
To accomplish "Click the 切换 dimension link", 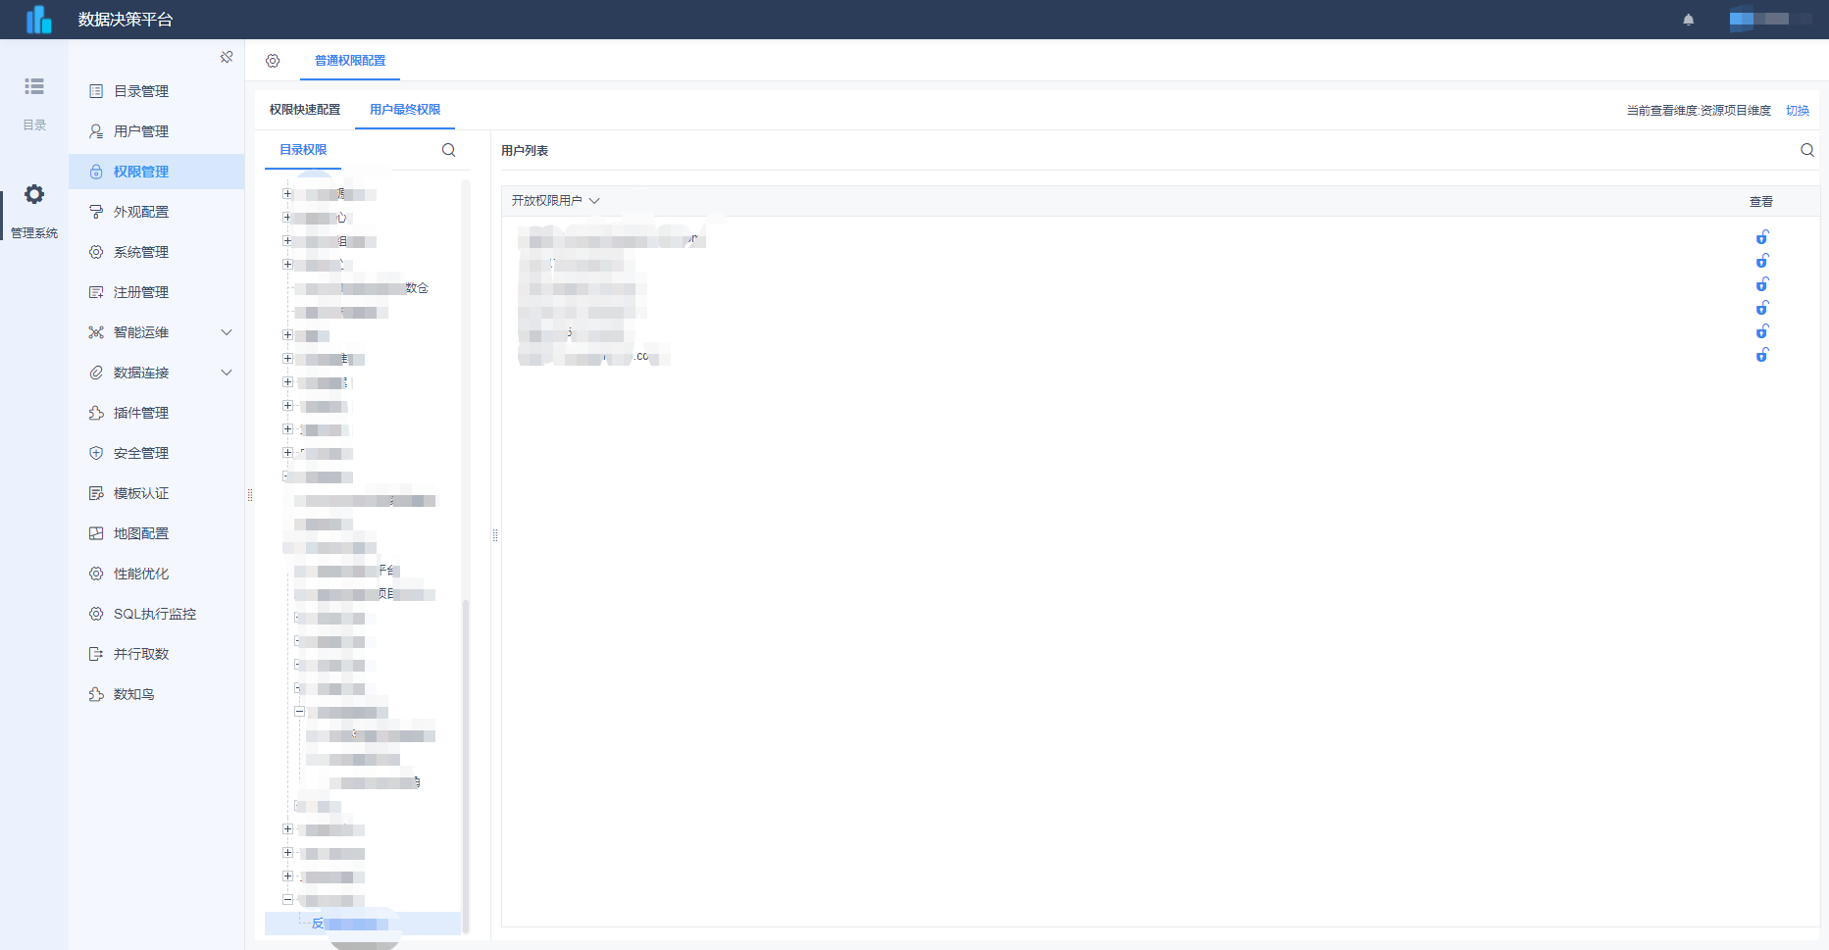I will point(1798,111).
